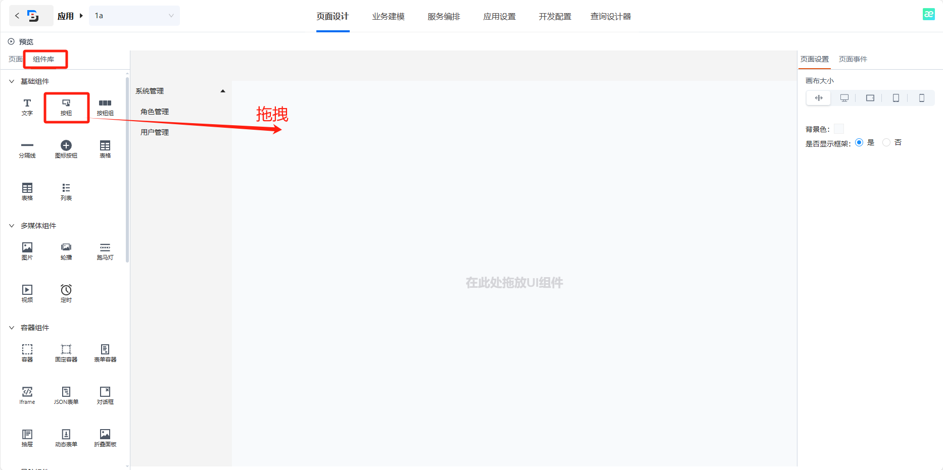Click the 按钮组 button group component
This screenshot has width=943, height=470.
click(105, 107)
